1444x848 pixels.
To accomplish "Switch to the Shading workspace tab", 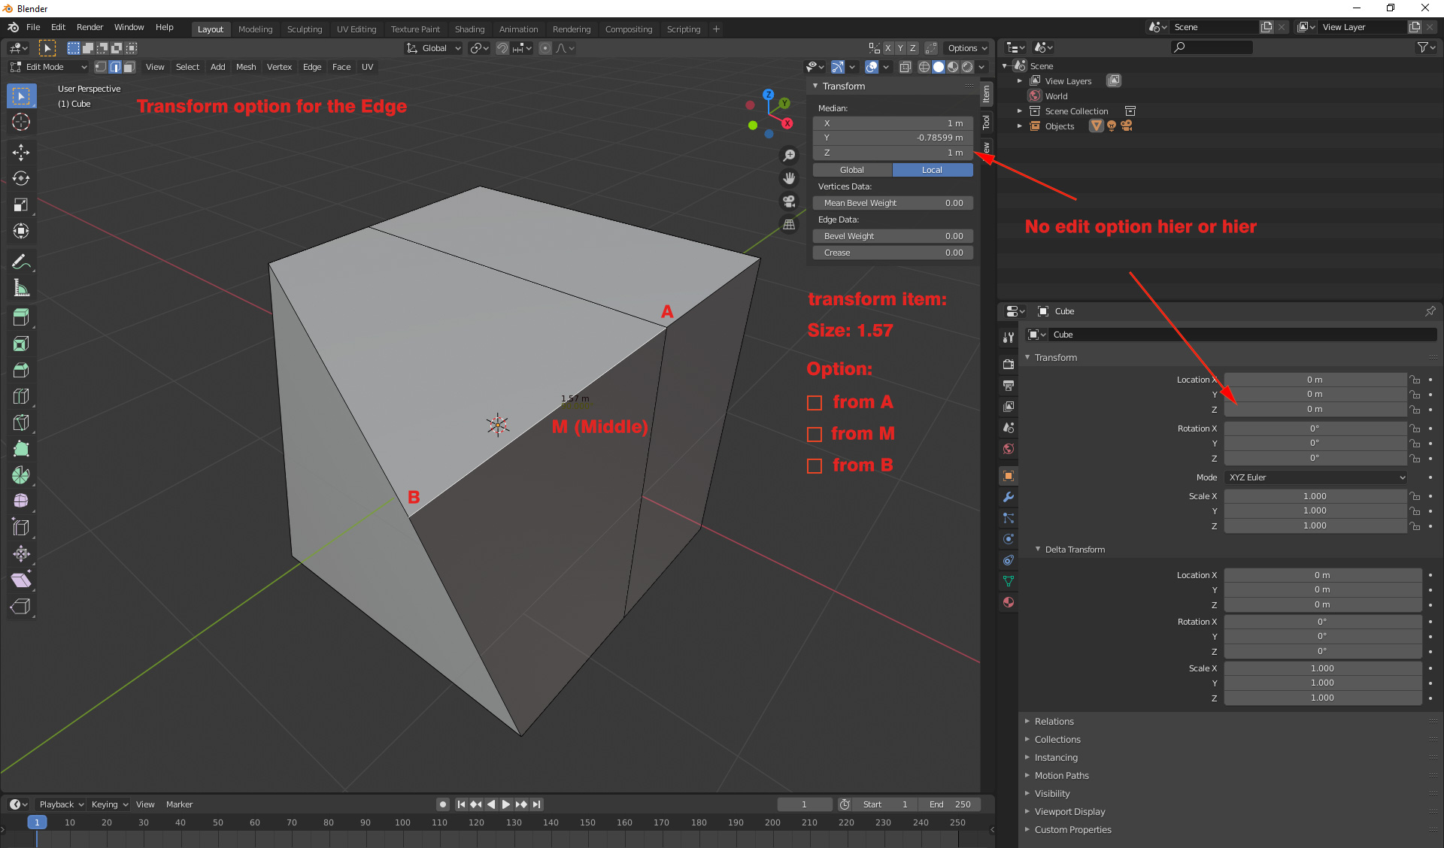I will (469, 29).
